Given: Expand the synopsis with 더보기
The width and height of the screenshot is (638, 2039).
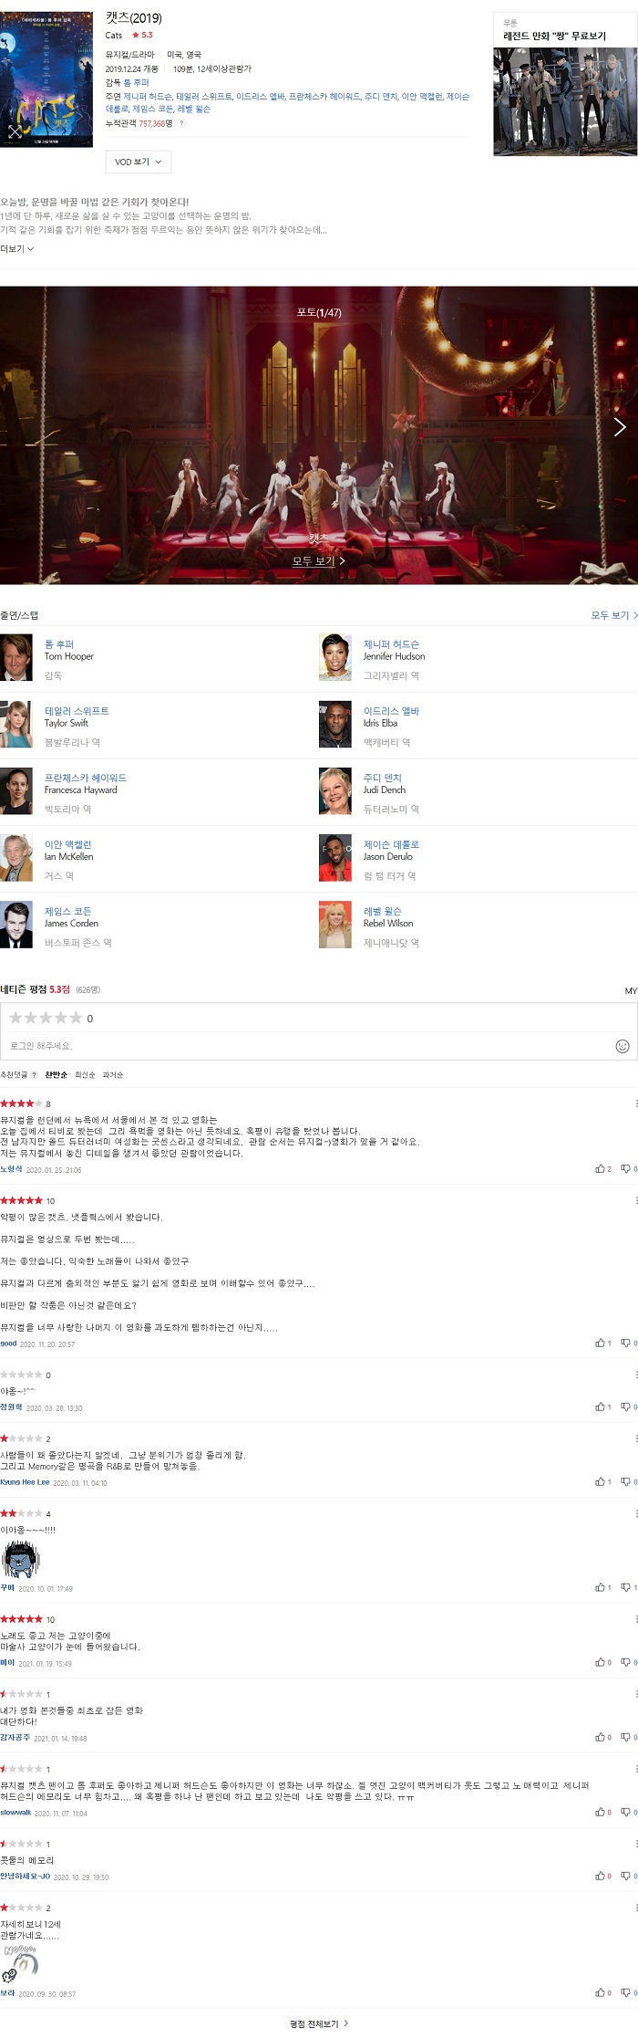Looking at the screenshot, I should pos(17,248).
